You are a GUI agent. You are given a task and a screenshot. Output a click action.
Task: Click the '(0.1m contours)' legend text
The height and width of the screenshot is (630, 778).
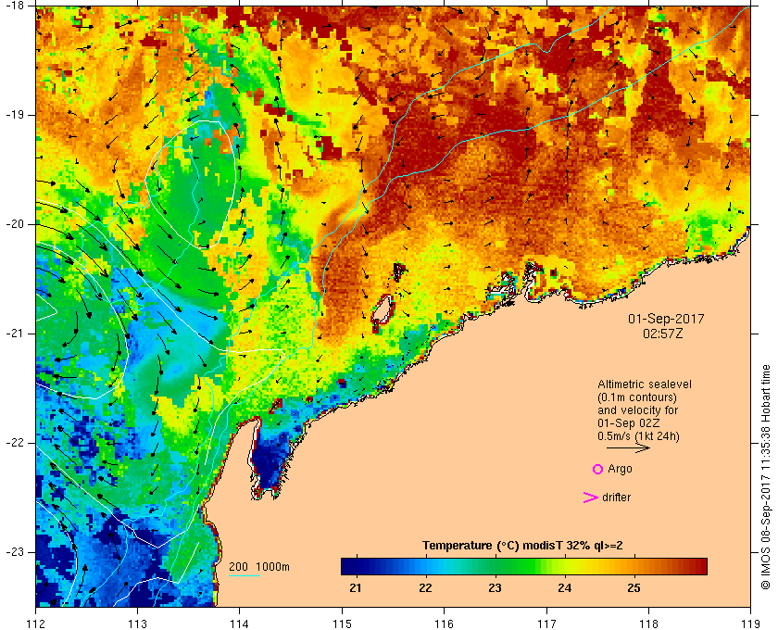[637, 397]
